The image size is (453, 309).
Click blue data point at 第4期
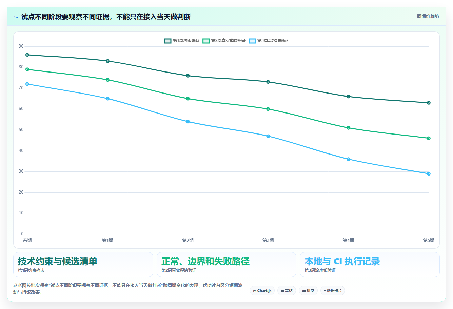(348, 159)
